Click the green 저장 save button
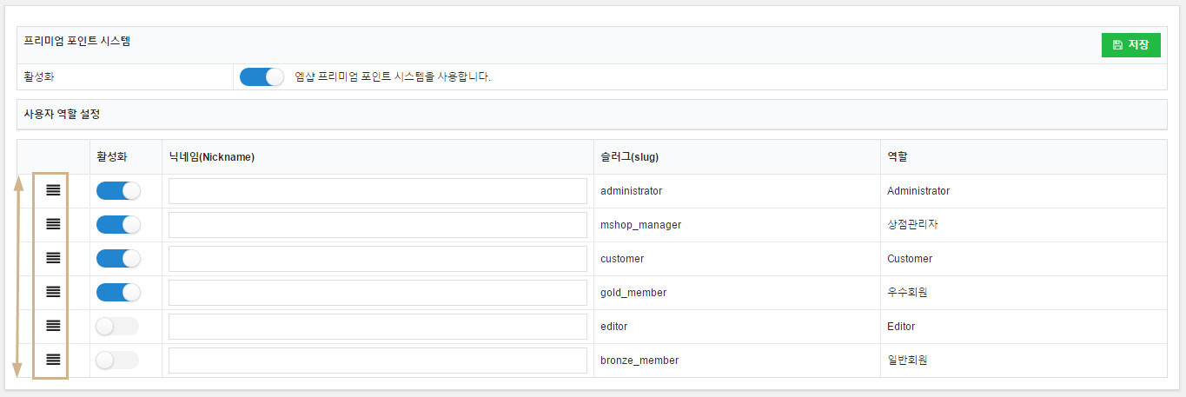Viewport: 1186px width, 397px height. (1130, 45)
